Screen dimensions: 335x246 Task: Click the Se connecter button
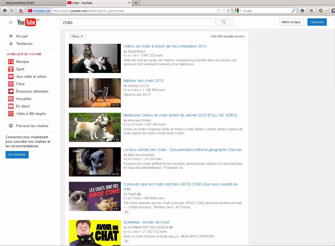[17, 154]
